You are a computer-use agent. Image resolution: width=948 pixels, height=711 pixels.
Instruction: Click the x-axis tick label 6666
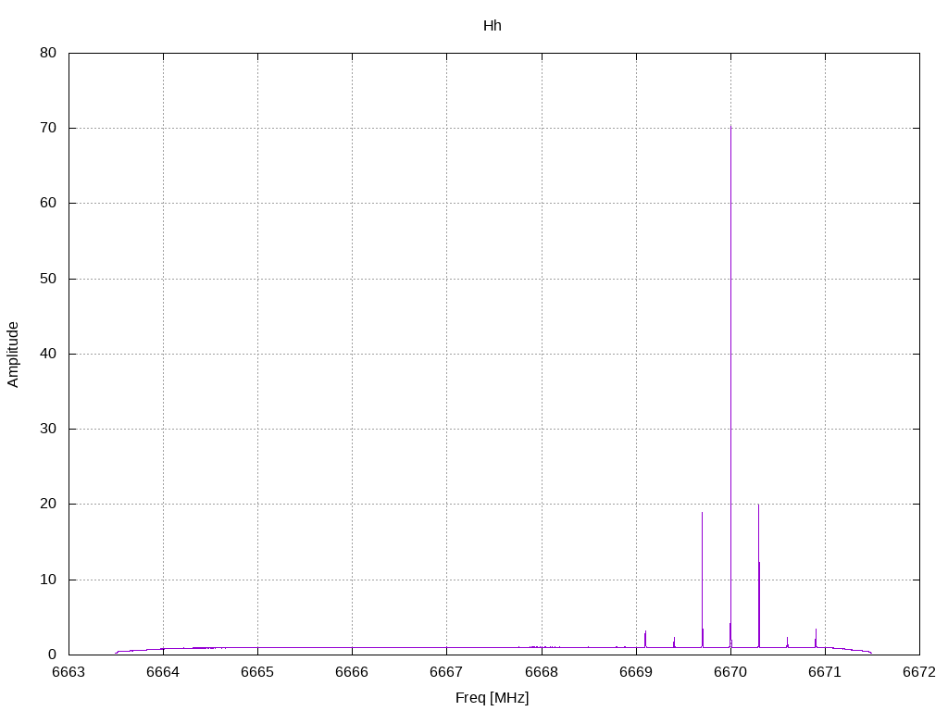tap(352, 672)
